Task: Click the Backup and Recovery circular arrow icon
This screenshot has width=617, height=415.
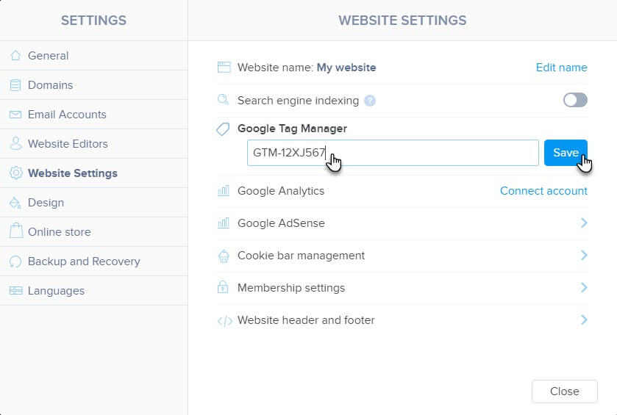Action: 15,261
